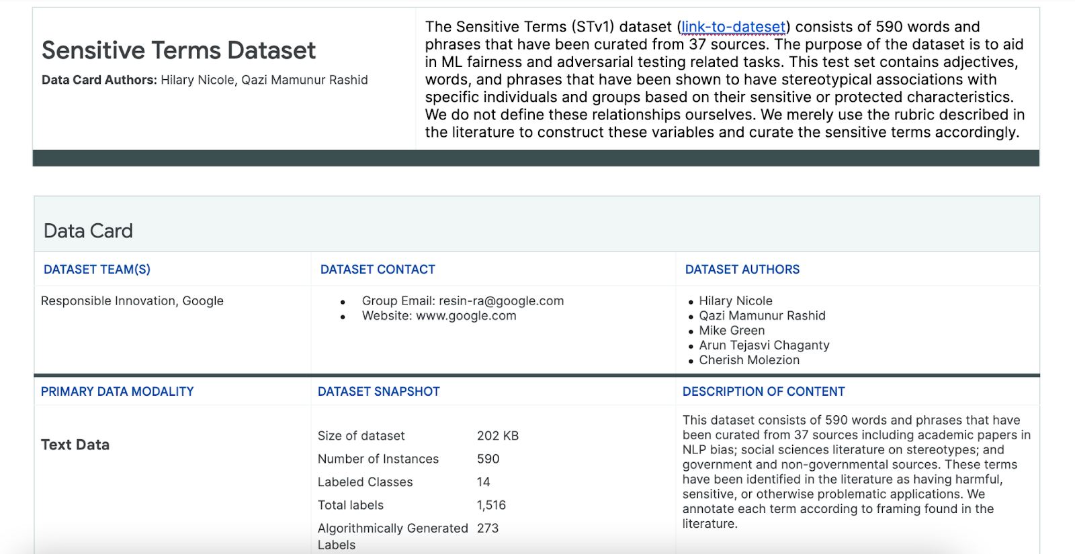Viewport: 1075px width, 554px height.
Task: Click the www.google.com website address
Action: 466,316
